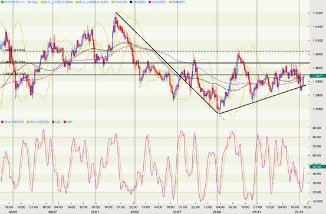326x214 pixels.
Task: Click the 06/27 date axis label
Action: [x=52, y=212]
